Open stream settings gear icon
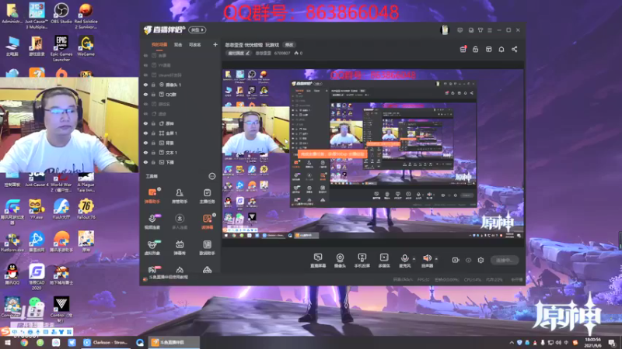 (x=480, y=260)
